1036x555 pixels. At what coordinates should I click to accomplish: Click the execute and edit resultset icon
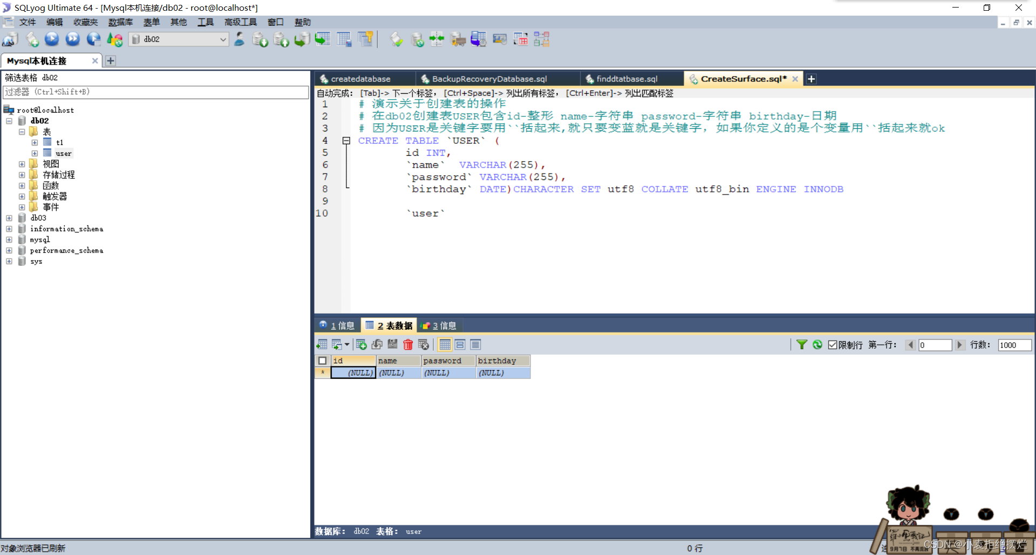[93, 39]
